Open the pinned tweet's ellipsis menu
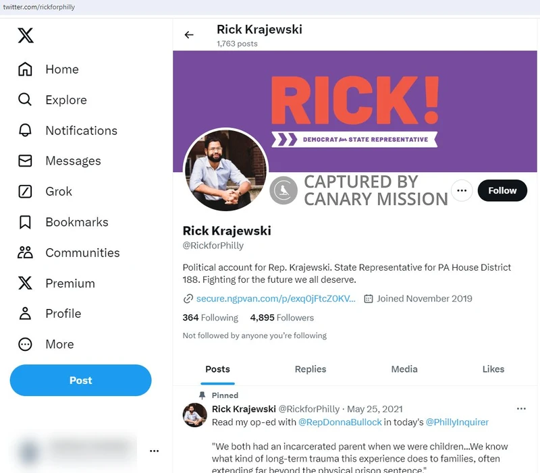This screenshot has height=473, width=540. click(x=521, y=408)
